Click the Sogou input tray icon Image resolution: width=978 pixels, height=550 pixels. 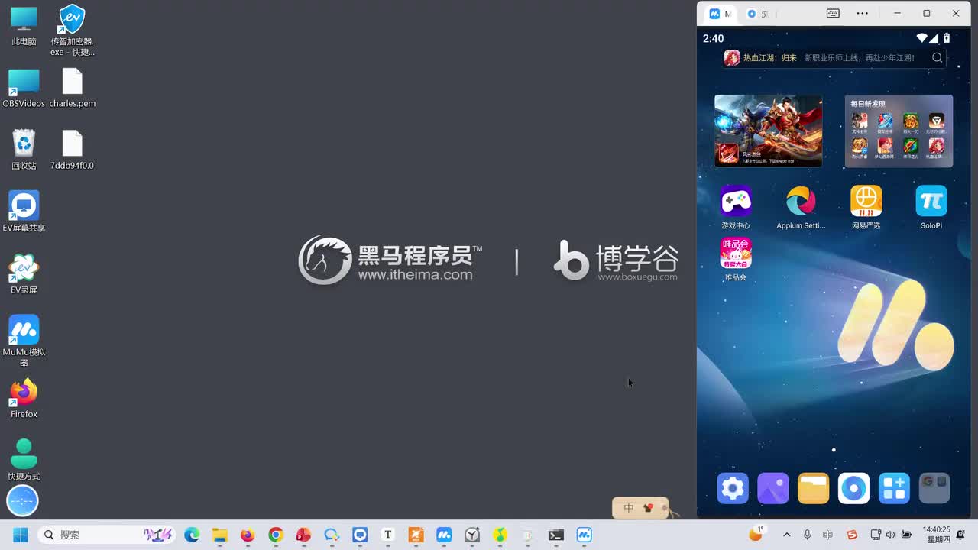(852, 535)
